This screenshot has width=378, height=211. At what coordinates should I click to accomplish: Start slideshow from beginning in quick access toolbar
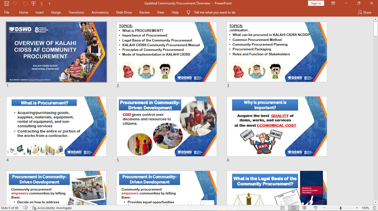34,4
